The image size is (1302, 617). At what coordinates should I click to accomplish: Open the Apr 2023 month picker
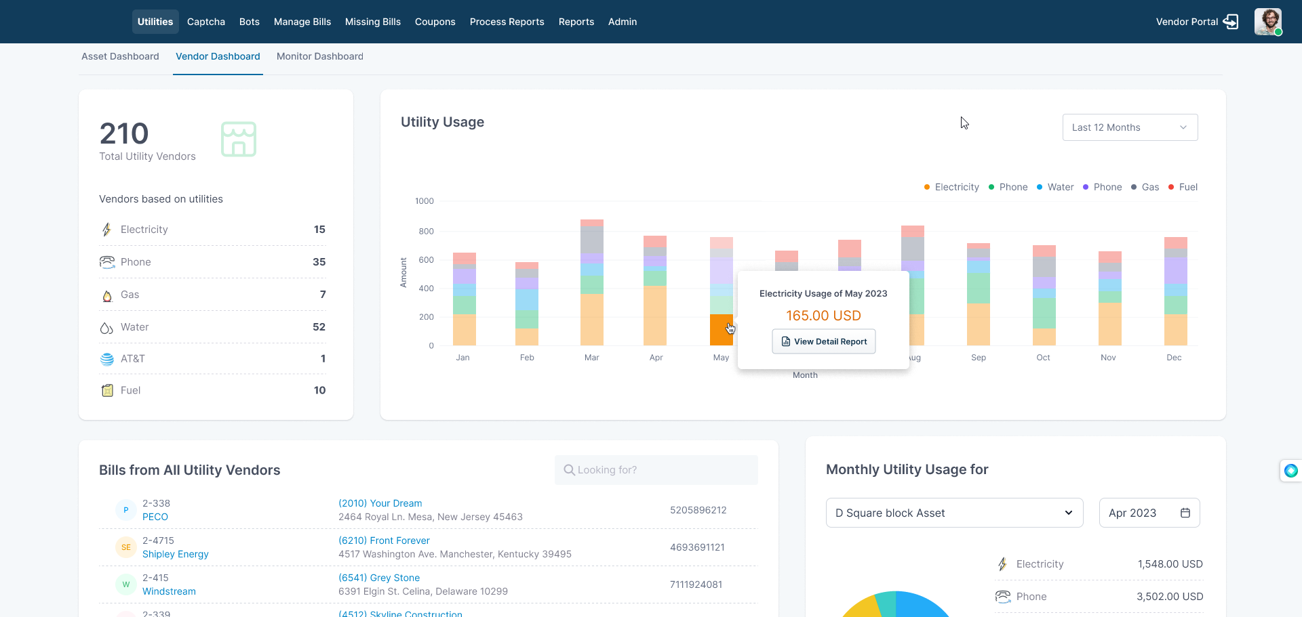point(1149,513)
